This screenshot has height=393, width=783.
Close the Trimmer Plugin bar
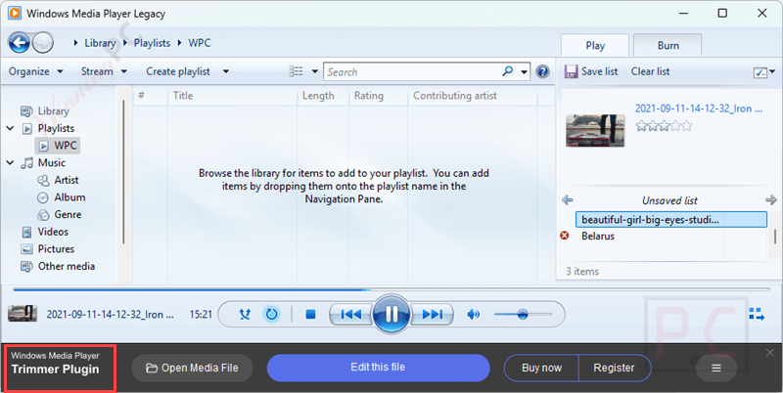click(769, 353)
